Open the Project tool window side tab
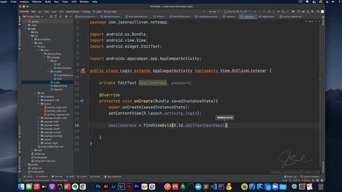 pyautogui.click(x=20, y=20)
